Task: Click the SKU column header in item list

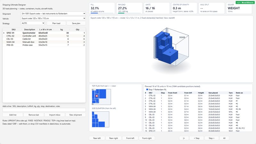Action: (x=13, y=29)
